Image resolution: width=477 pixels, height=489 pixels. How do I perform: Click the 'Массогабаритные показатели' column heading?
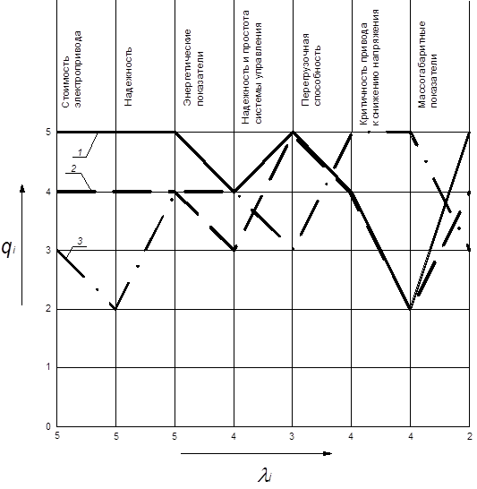[x=428, y=64]
